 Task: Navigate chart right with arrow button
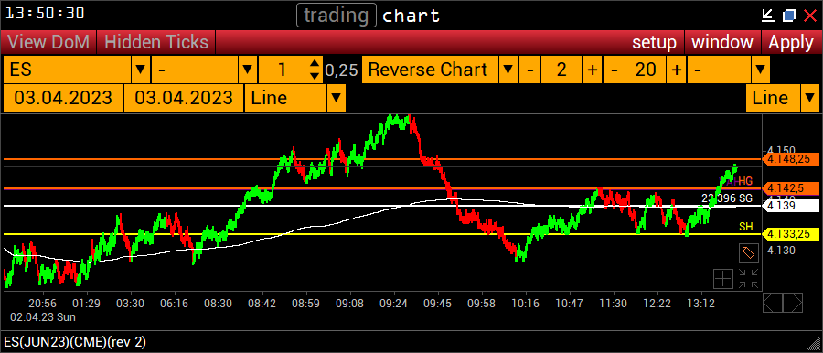click(x=793, y=303)
